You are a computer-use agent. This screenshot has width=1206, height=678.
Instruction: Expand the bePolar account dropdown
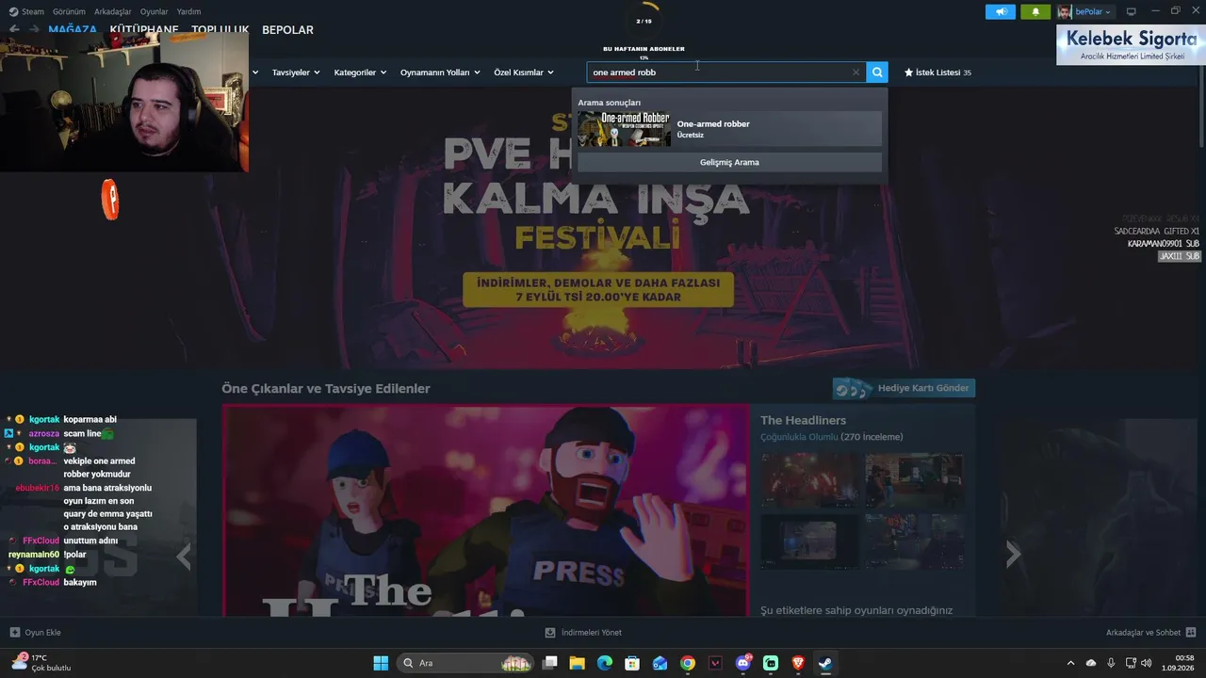coord(1084,11)
